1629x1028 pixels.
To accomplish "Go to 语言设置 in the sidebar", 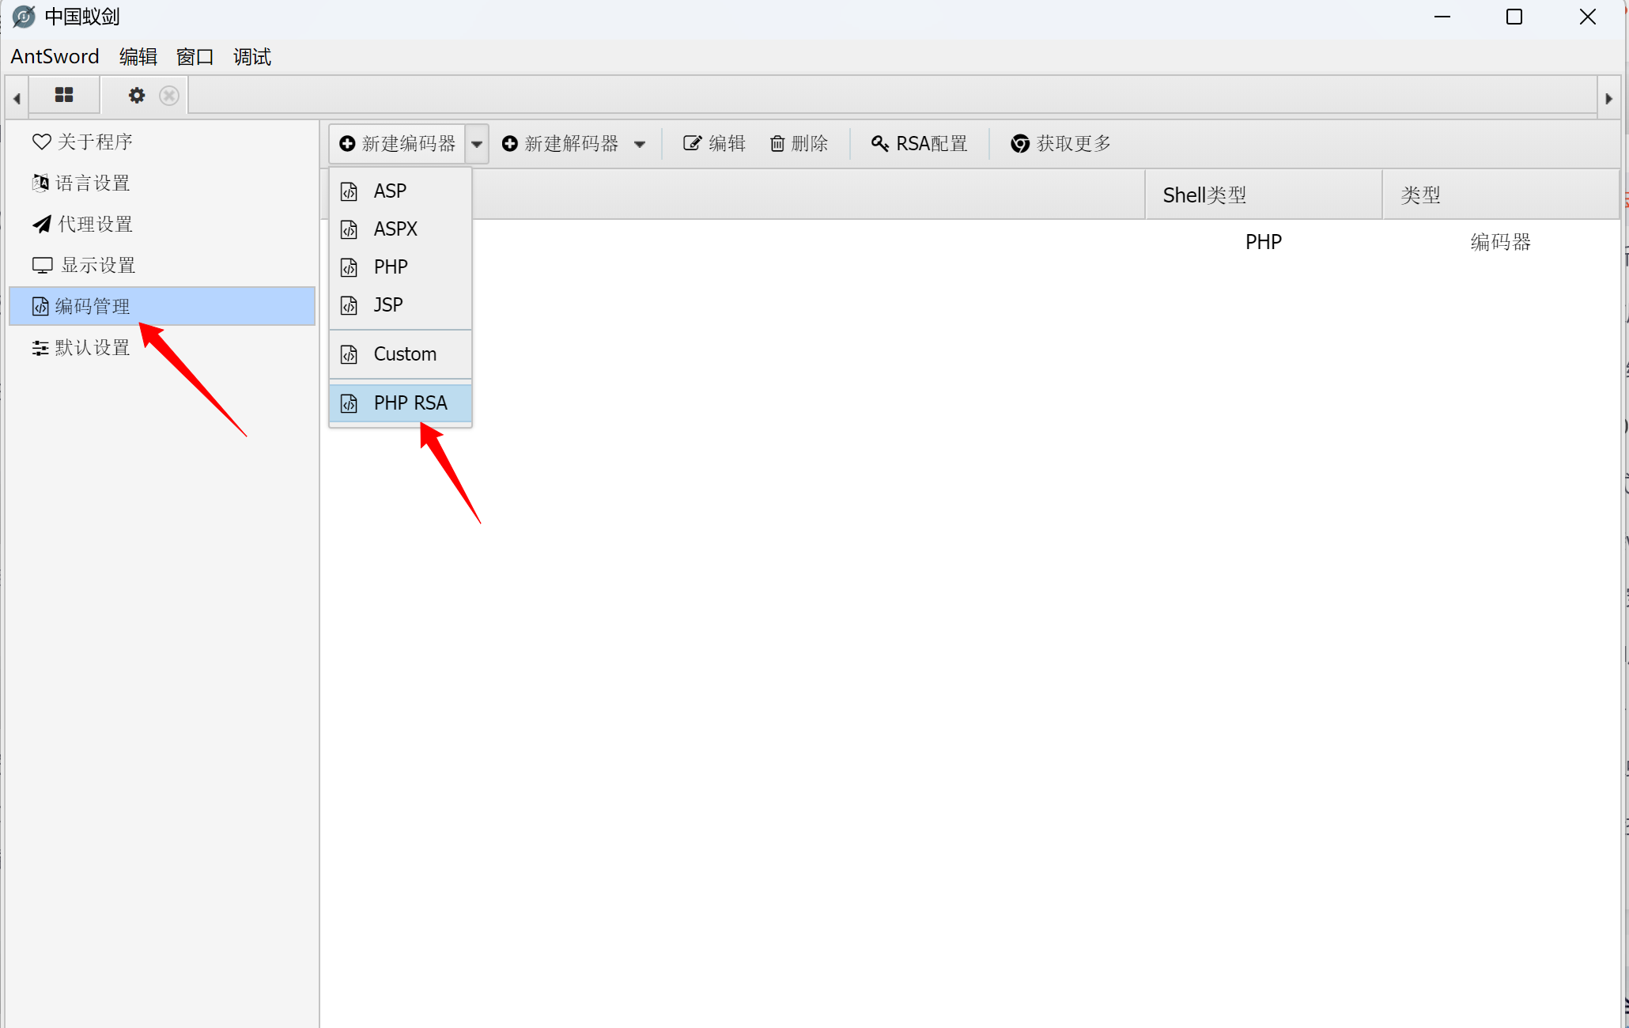I will [82, 183].
